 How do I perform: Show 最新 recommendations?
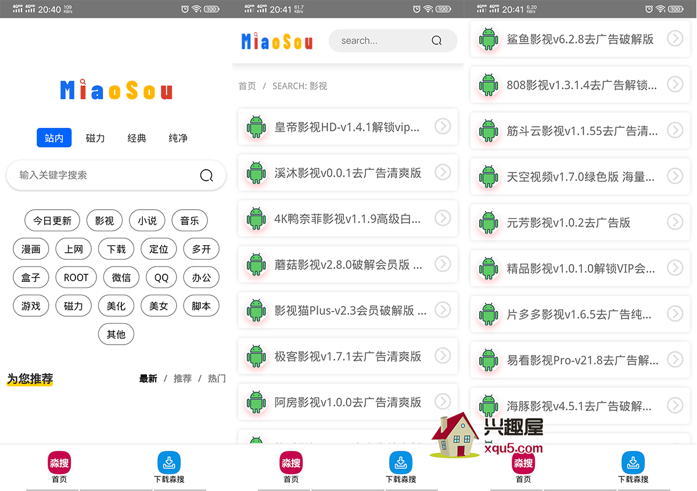click(x=148, y=379)
